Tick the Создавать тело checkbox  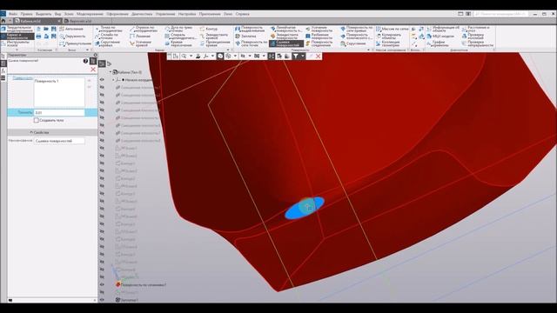click(x=37, y=120)
